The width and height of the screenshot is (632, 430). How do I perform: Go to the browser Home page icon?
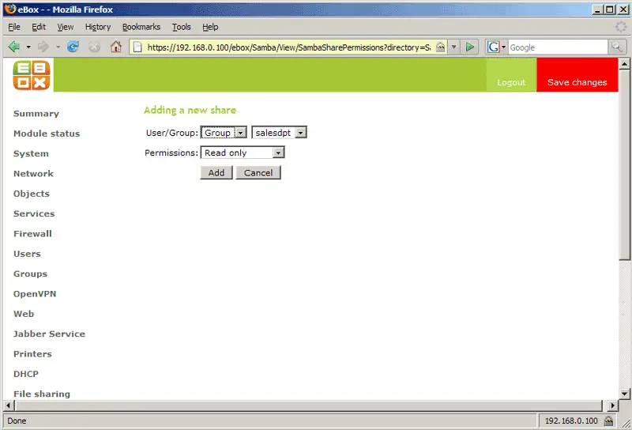[116, 47]
